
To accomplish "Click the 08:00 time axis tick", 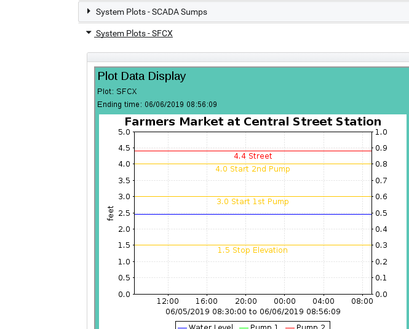I will point(362,301).
